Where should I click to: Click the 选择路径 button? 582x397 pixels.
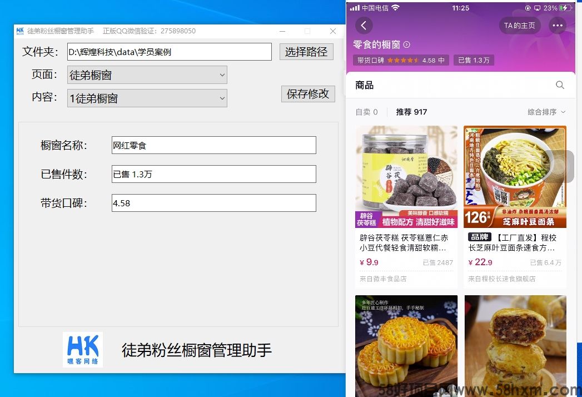coord(306,52)
